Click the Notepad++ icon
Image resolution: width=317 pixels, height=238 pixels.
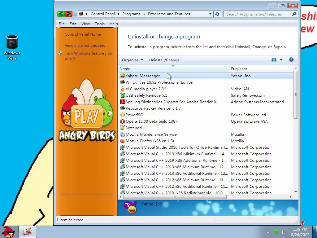122,128
